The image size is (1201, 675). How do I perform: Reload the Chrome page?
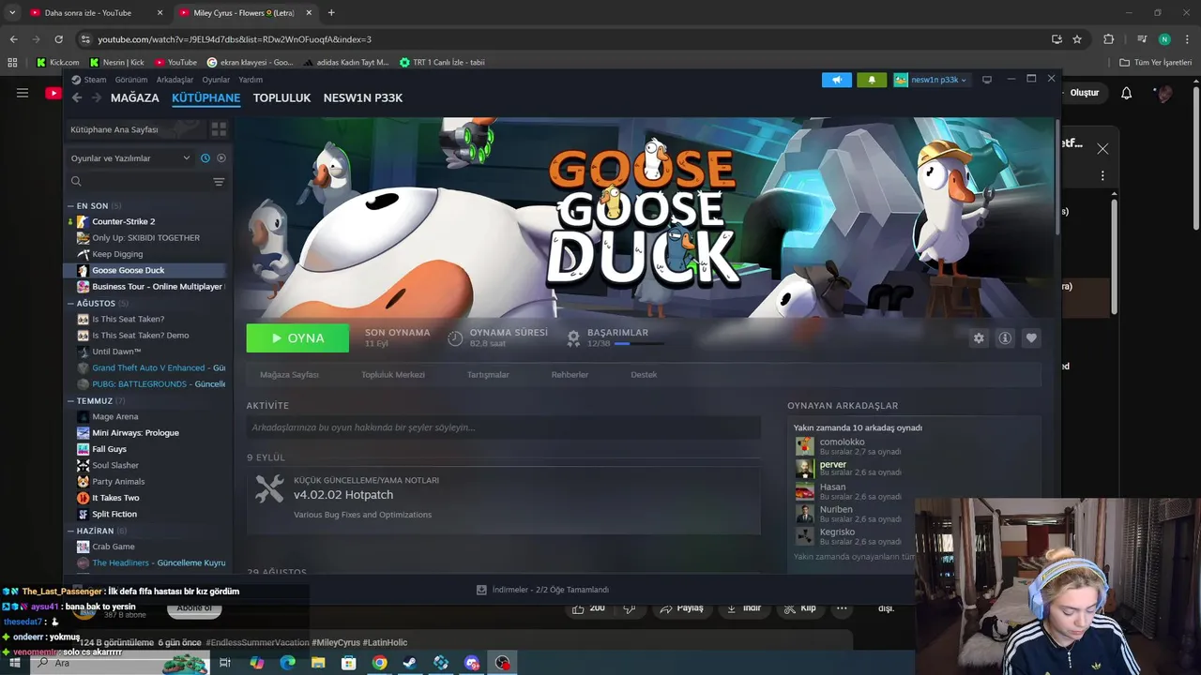58,39
